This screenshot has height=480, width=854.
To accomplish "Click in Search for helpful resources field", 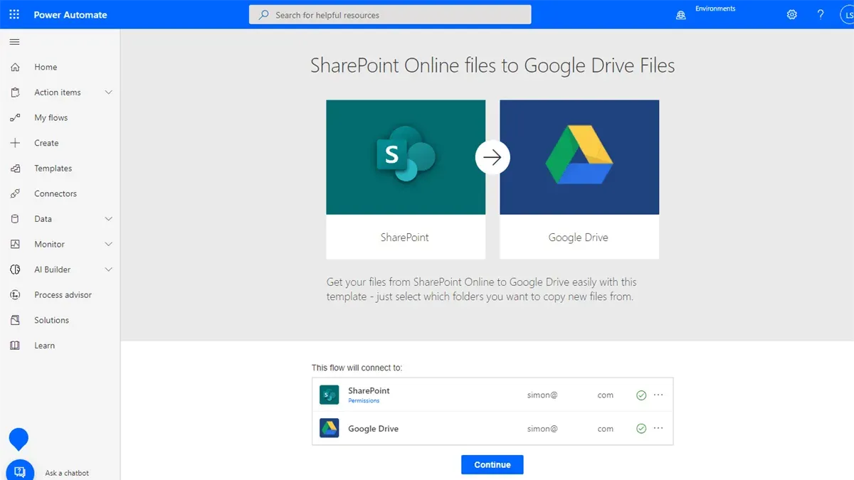I will click(x=390, y=15).
